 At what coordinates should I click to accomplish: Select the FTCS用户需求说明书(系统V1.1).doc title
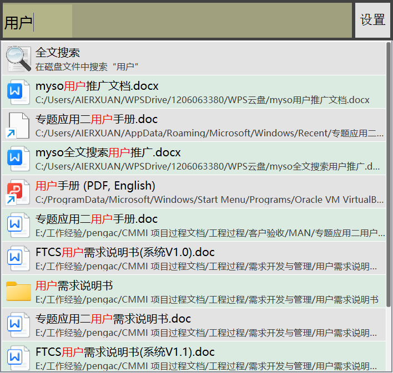(x=125, y=352)
